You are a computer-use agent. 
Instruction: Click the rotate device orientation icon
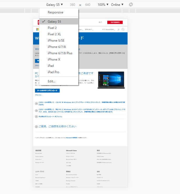pyautogui.click(x=131, y=4)
